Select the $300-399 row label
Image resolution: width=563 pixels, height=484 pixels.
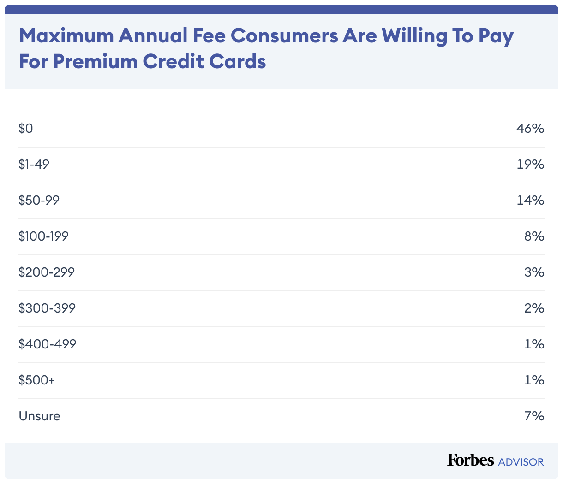pyautogui.click(x=47, y=308)
